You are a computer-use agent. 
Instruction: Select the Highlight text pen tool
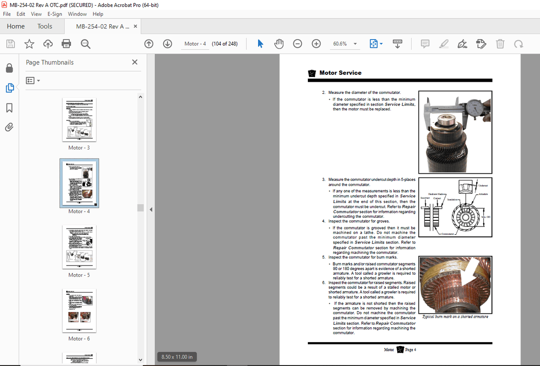click(x=444, y=44)
